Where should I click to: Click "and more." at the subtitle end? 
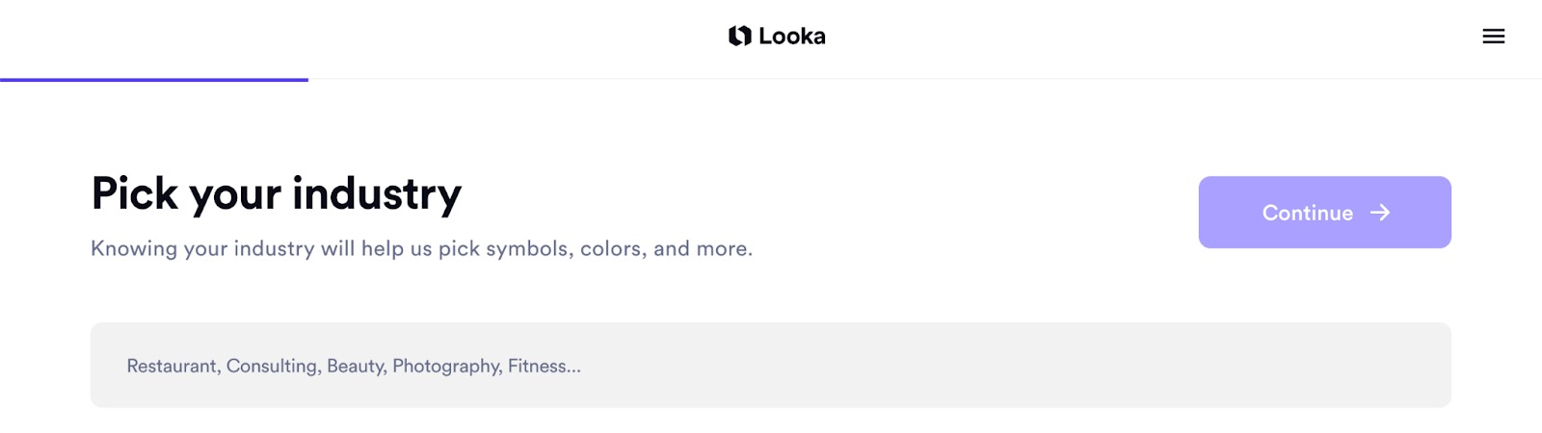tap(703, 248)
